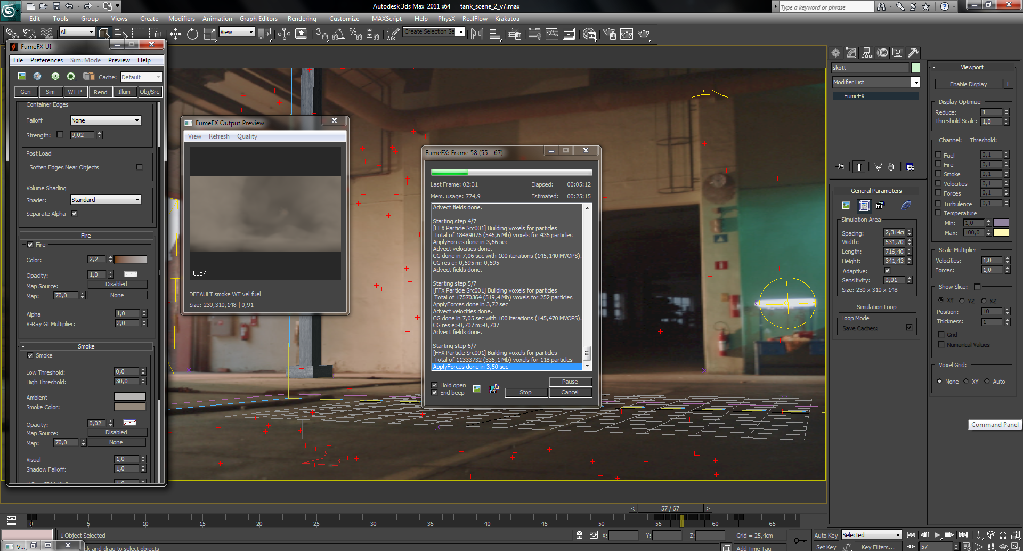
Task: Toggle 3D Snaps in the toolbar
Action: pyautogui.click(x=321, y=34)
